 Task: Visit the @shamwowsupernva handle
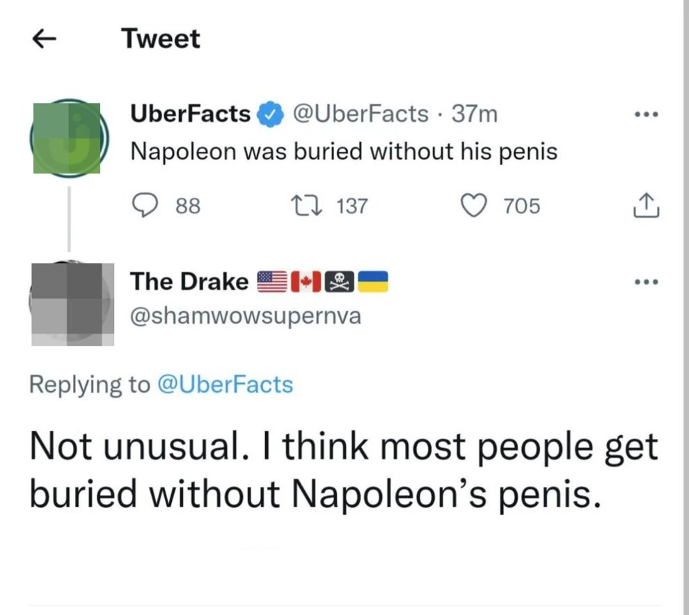click(x=246, y=316)
